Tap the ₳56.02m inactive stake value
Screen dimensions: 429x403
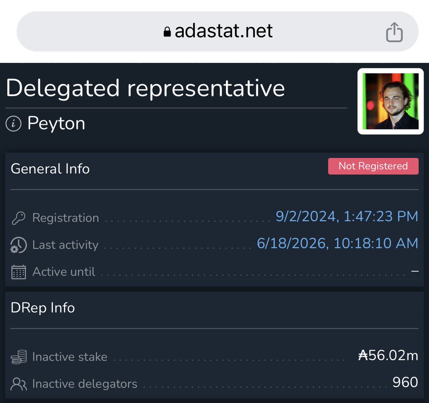tap(388, 355)
